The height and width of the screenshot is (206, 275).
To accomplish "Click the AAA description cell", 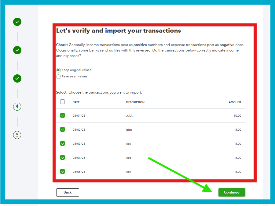I will [129, 116].
